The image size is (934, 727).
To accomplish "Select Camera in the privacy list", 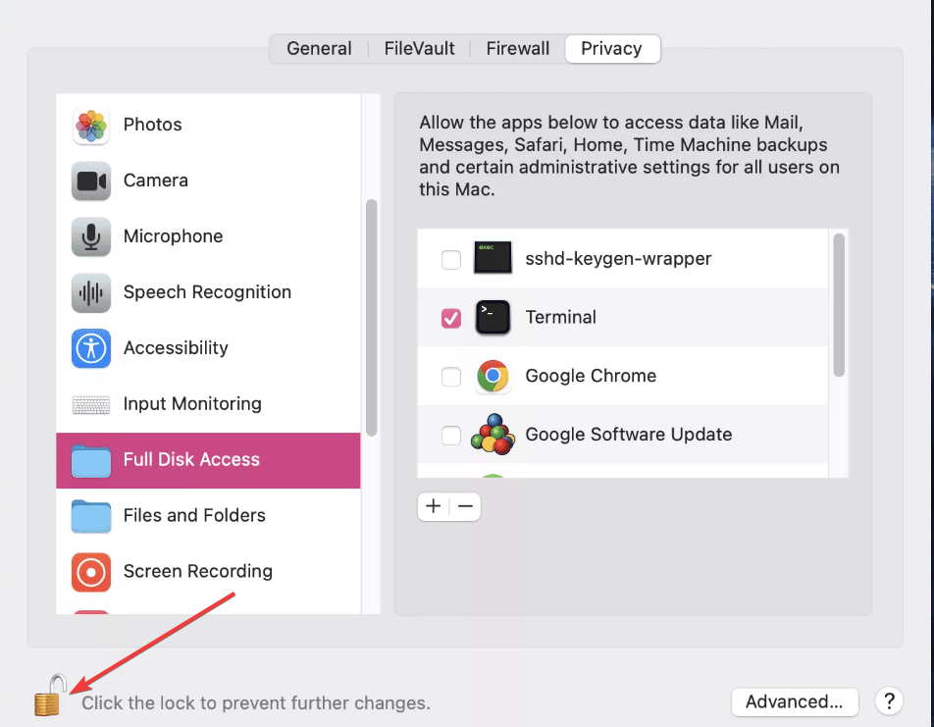I will (155, 181).
